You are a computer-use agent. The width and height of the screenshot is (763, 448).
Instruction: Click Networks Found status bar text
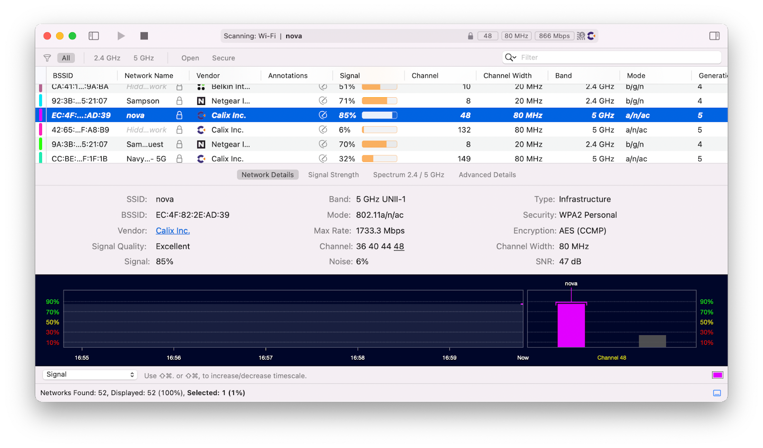tap(143, 393)
